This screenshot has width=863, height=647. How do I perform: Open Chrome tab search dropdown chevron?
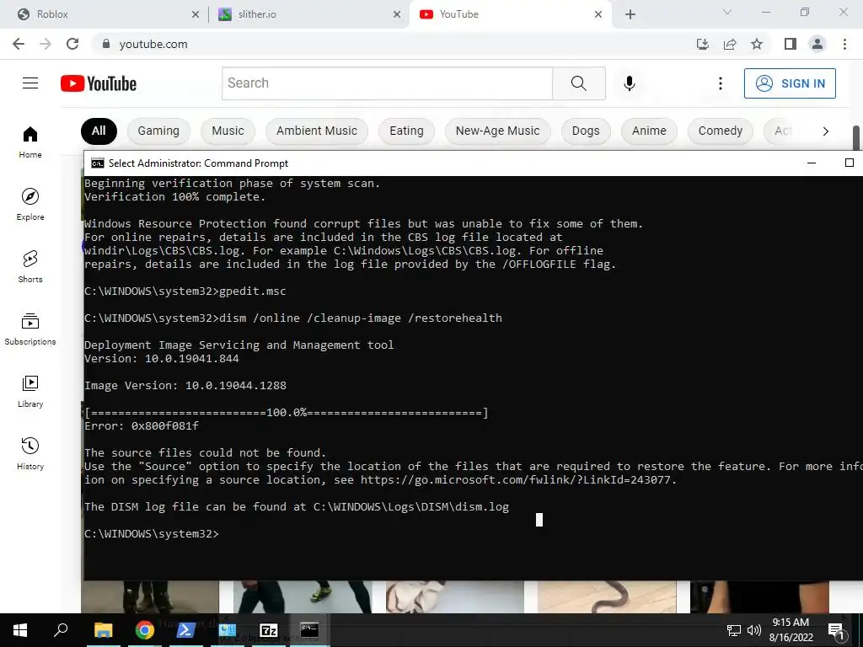726,12
